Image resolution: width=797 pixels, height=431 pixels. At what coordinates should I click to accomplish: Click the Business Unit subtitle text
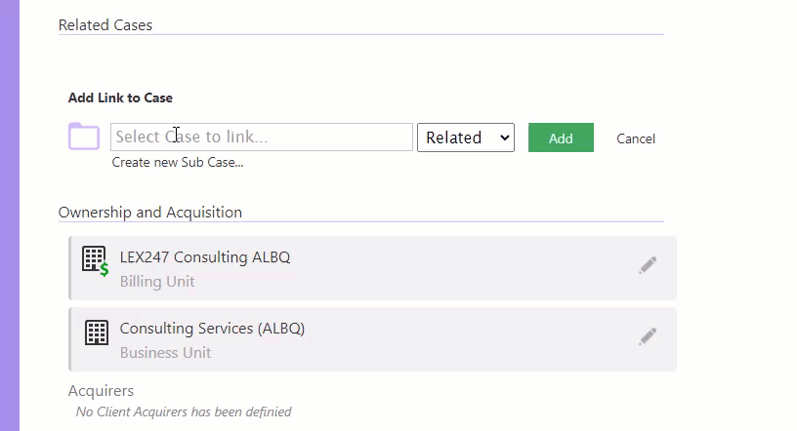165,353
